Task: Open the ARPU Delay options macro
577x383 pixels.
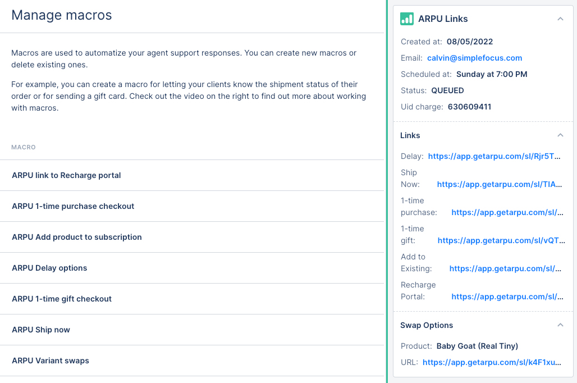Action: point(49,268)
